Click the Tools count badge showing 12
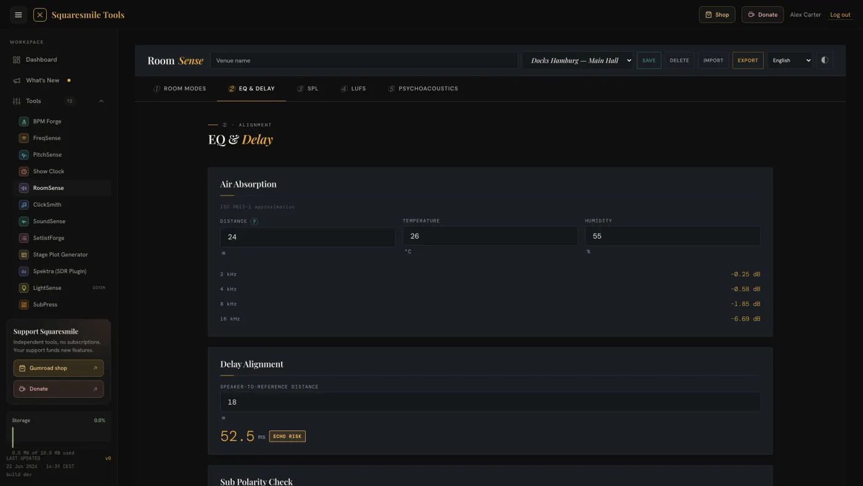The image size is (863, 486). [x=70, y=101]
